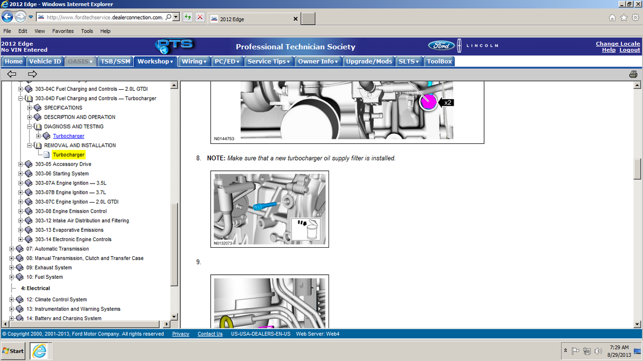Open the SLTS dropdown menu
Image resolution: width=643 pixels, height=361 pixels.
408,62
